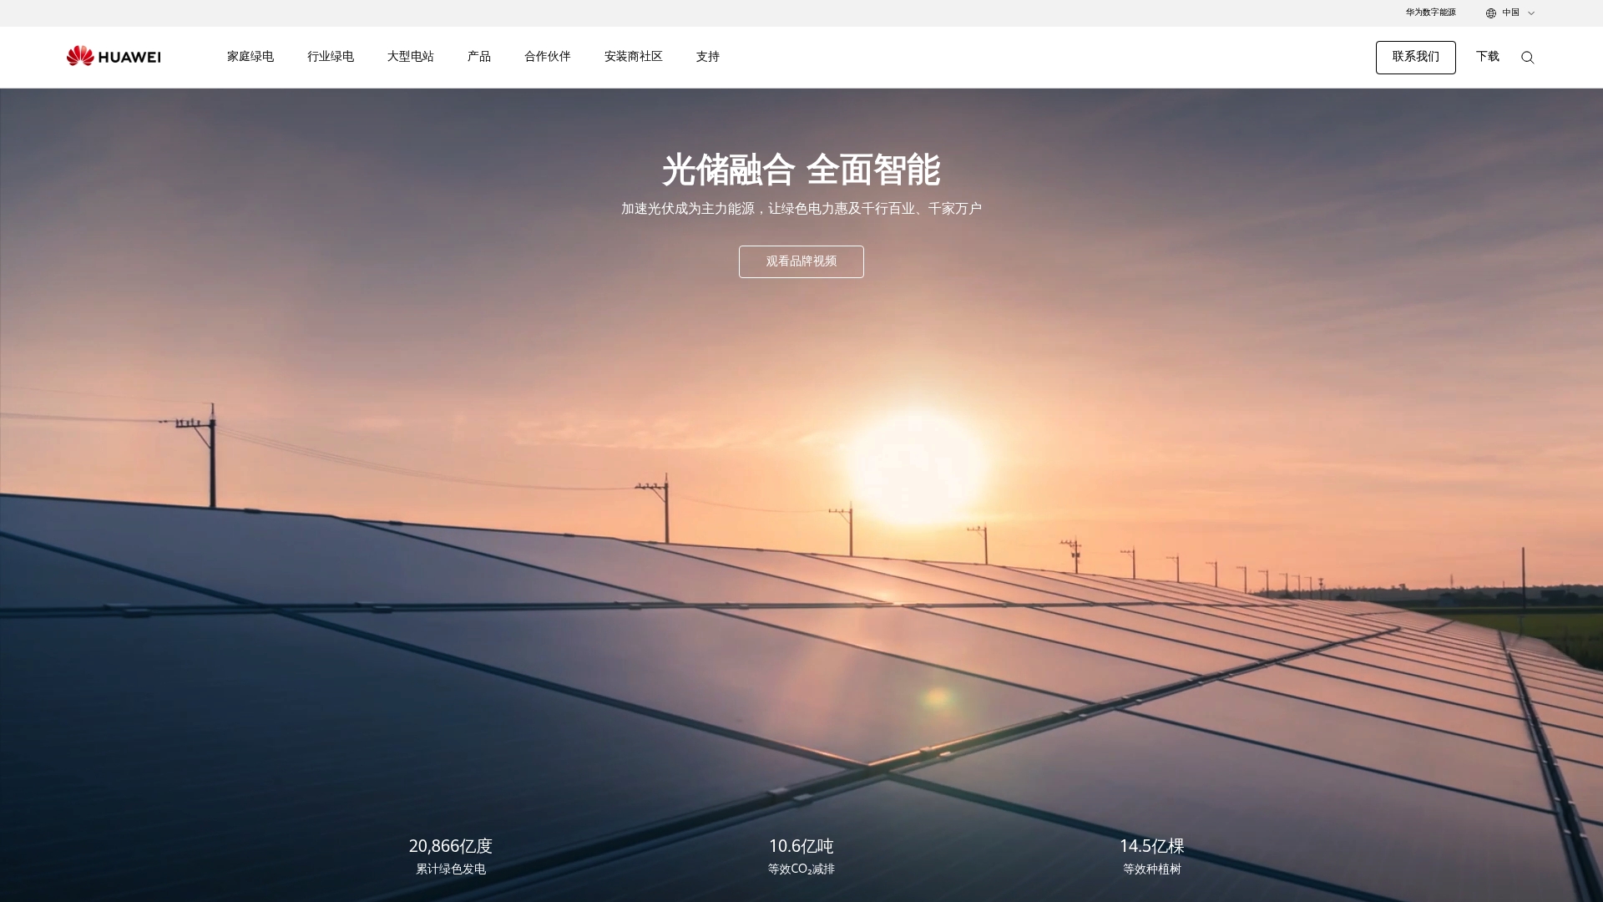Open the 合作伙伴 page
Viewport: 1603px width, 902px height.
click(x=547, y=57)
